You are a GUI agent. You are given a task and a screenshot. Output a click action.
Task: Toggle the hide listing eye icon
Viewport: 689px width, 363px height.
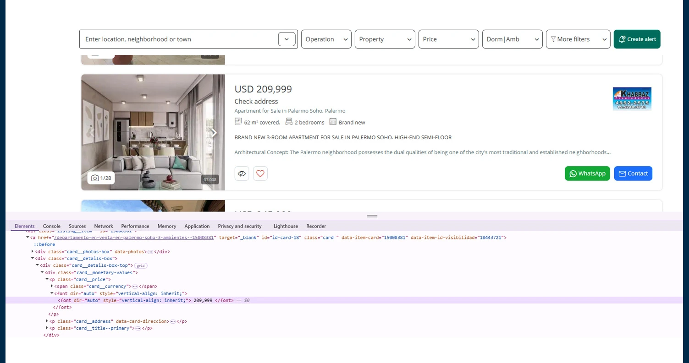click(242, 173)
